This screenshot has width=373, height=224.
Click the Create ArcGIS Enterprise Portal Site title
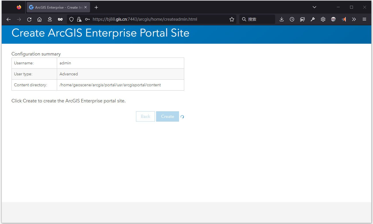(100, 33)
